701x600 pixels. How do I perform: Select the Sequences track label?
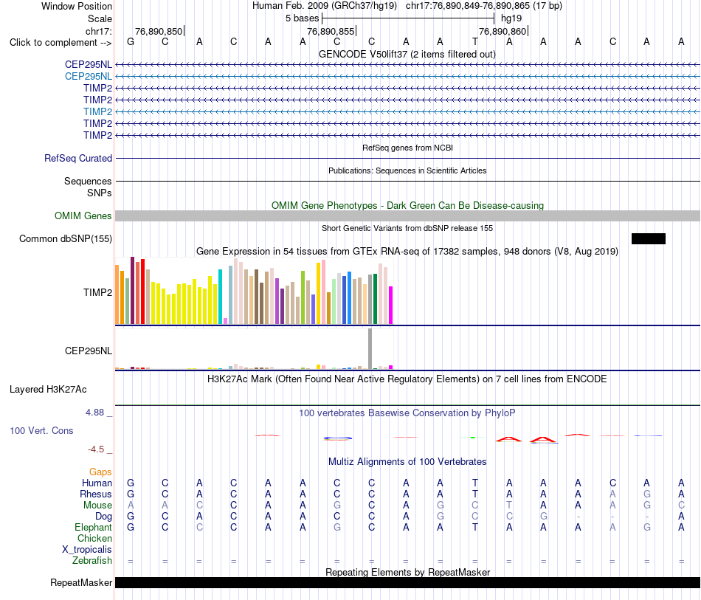(88, 181)
